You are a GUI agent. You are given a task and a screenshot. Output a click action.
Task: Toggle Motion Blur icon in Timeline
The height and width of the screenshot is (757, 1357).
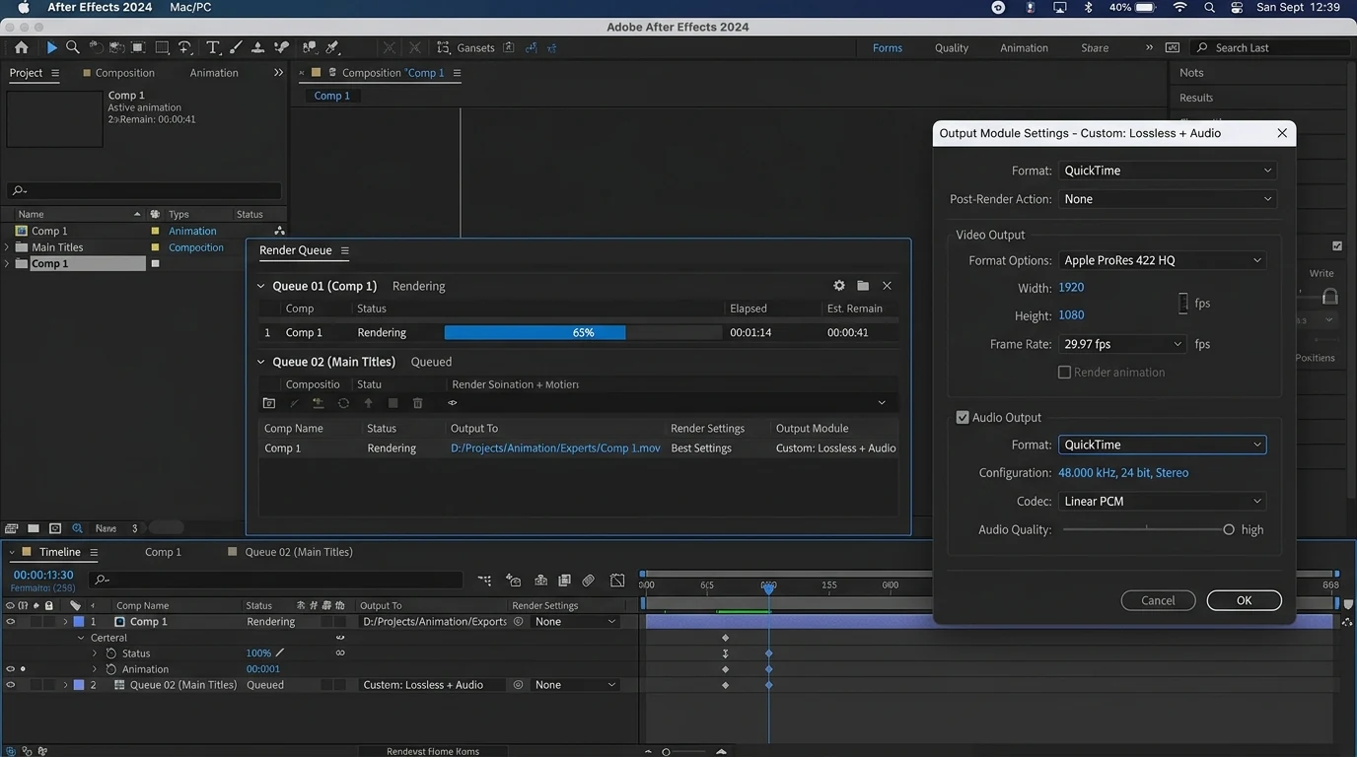(588, 581)
